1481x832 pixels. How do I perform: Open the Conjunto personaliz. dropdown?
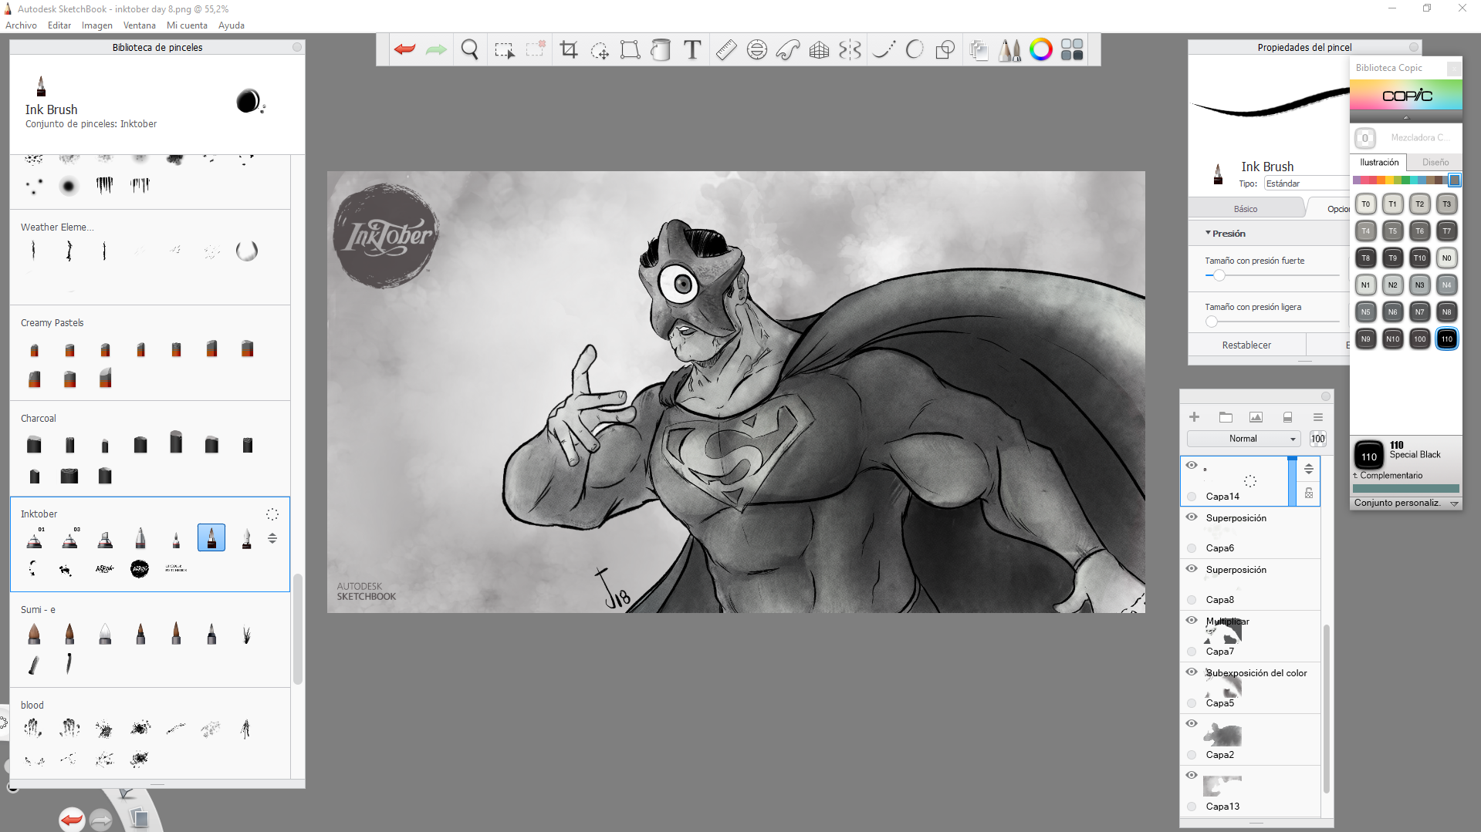pos(1405,503)
